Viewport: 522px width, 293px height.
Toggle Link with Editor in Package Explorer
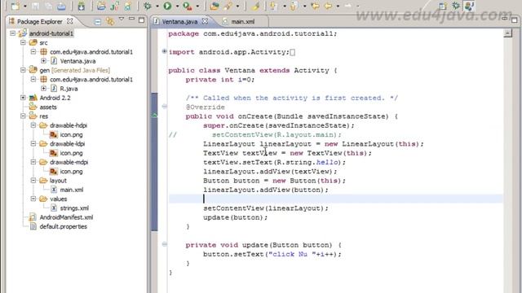pyautogui.click(x=110, y=22)
